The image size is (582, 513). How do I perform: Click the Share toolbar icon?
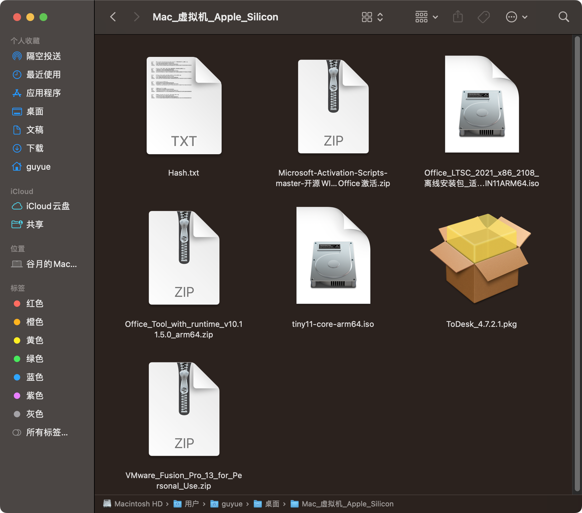click(458, 16)
